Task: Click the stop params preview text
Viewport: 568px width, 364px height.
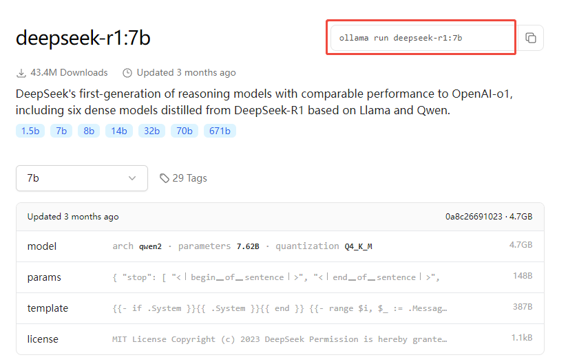Action: point(275,277)
